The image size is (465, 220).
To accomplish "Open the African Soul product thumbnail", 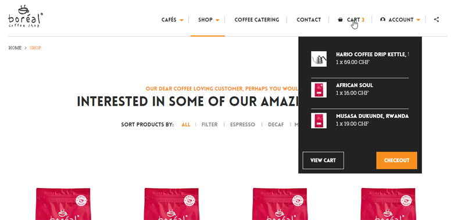I will point(319,89).
